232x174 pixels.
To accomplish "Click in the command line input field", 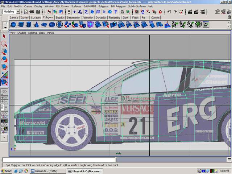I will (59, 160).
